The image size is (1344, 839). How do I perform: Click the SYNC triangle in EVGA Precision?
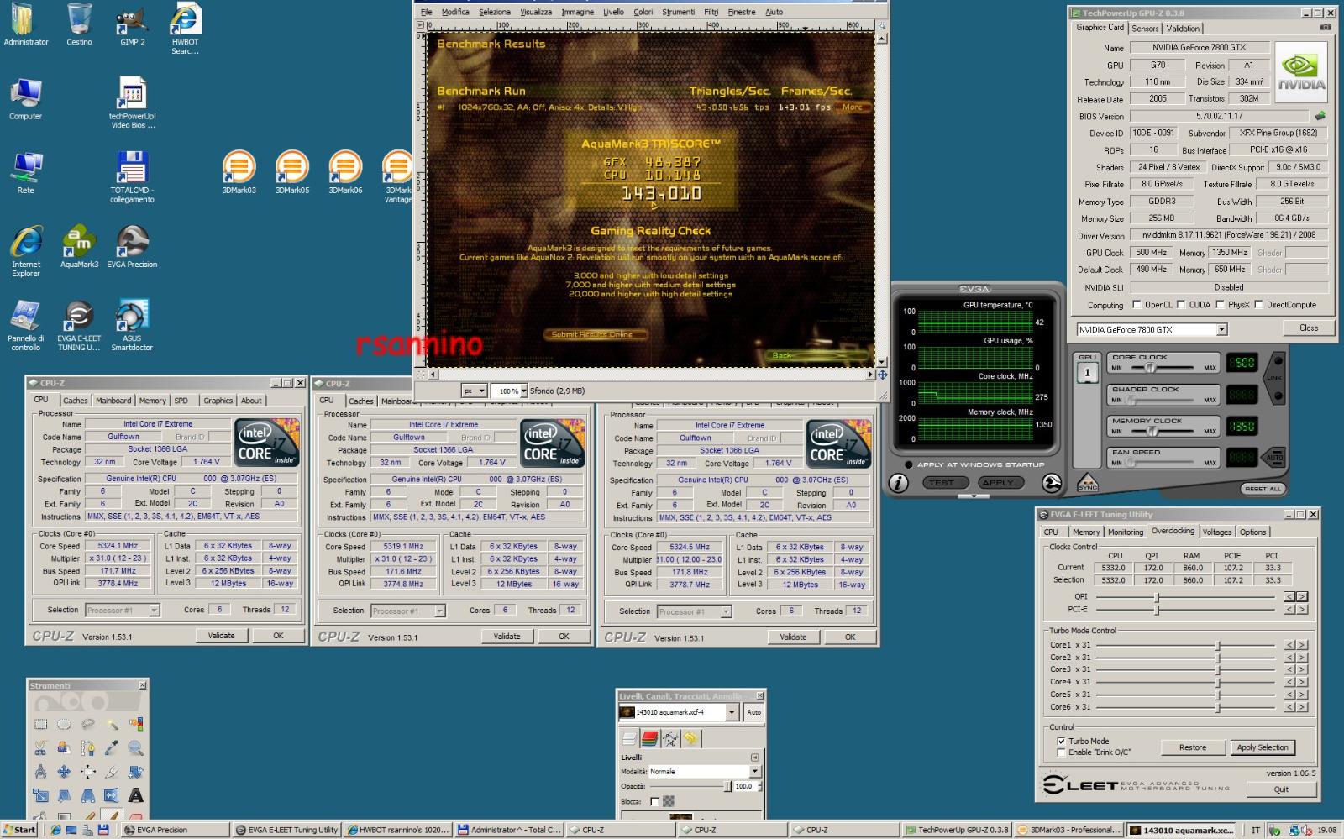click(x=1087, y=482)
